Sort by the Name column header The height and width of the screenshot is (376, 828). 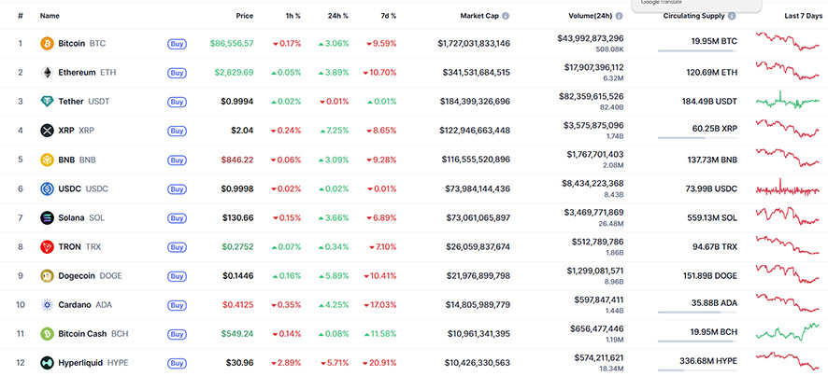50,16
